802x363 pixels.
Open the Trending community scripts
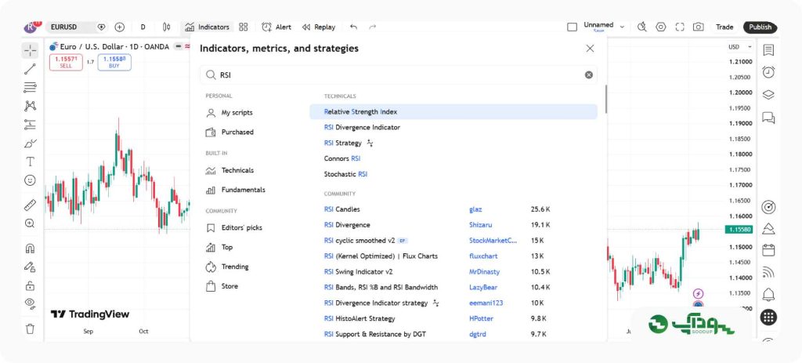pos(228,267)
